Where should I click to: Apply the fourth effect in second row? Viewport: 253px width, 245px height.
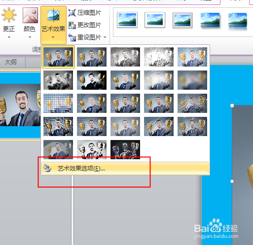(x=159, y=80)
